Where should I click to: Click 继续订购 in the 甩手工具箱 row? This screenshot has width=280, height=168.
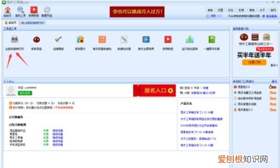[x=57, y=138]
